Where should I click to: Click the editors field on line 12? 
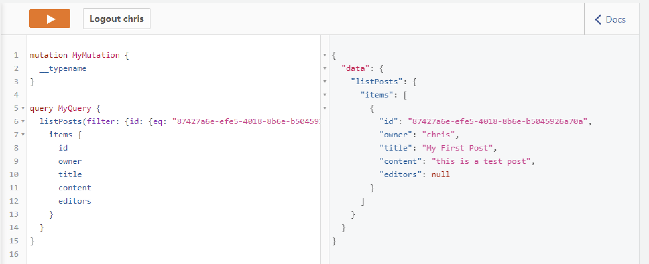75,201
